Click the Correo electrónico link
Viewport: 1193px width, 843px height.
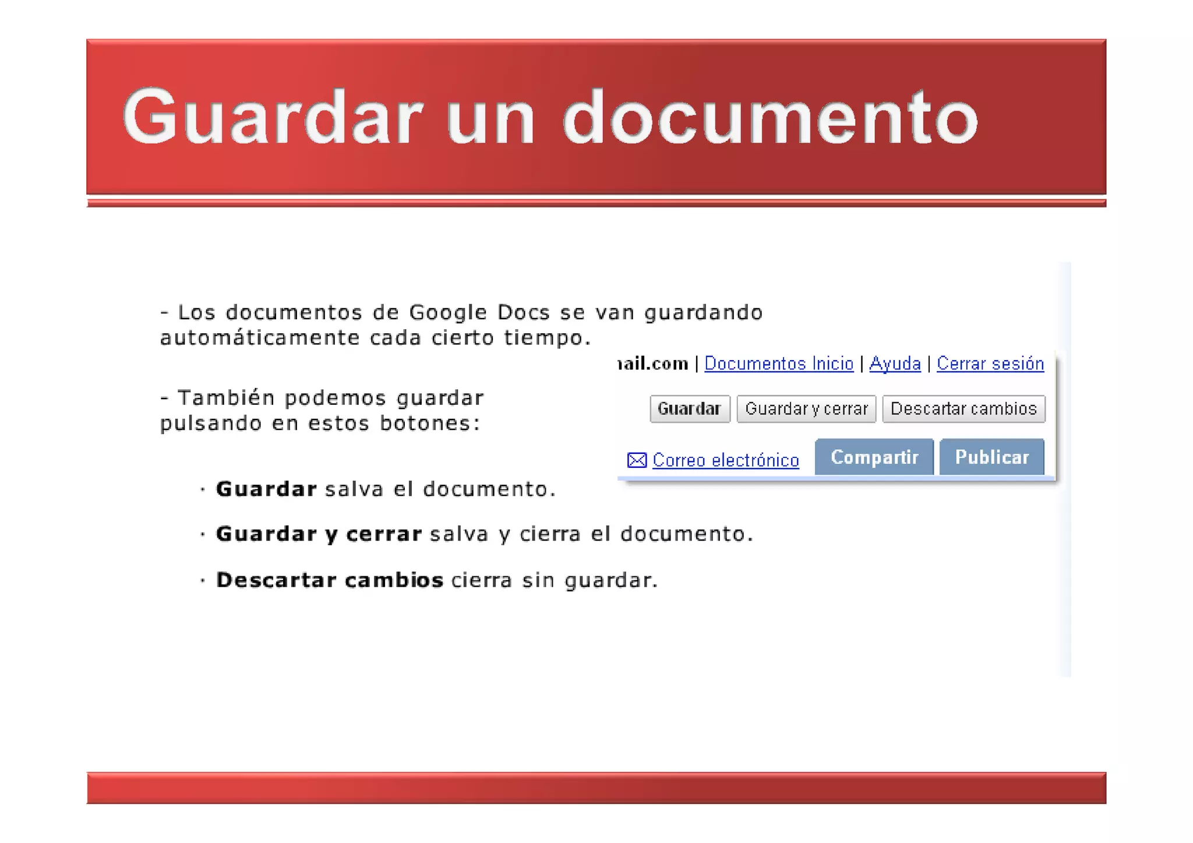point(726,460)
